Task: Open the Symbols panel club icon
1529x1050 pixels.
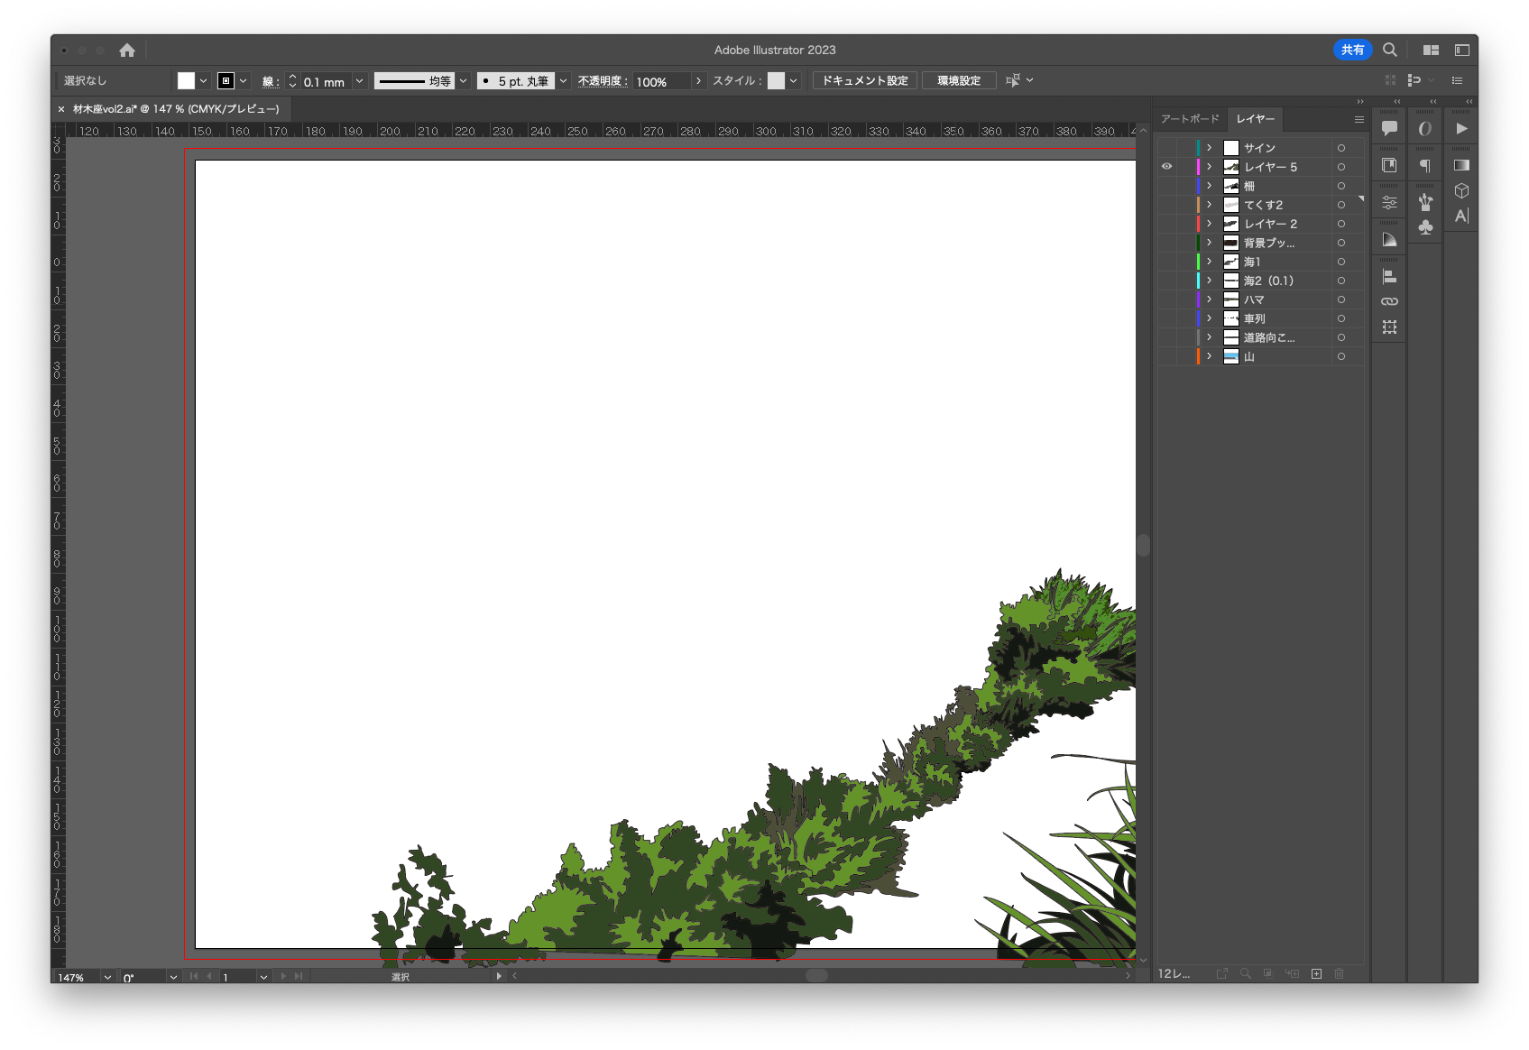Action: pyautogui.click(x=1425, y=227)
